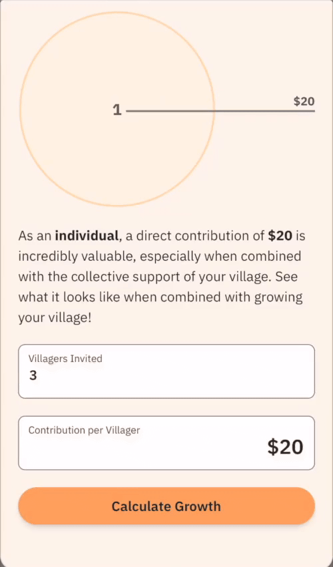Select the $20 amount in contribution field

coord(285,447)
